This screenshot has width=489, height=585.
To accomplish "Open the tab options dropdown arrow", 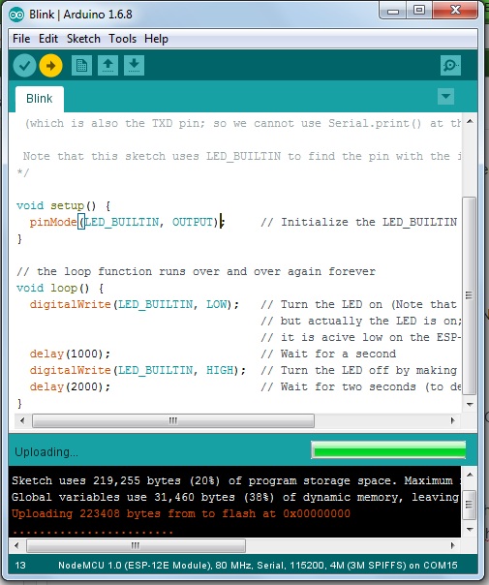I will (x=445, y=96).
